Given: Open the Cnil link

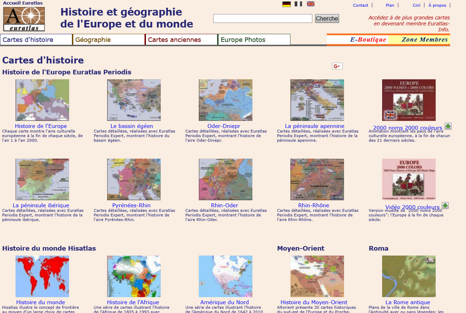Looking at the screenshot, I should pyautogui.click(x=416, y=5).
